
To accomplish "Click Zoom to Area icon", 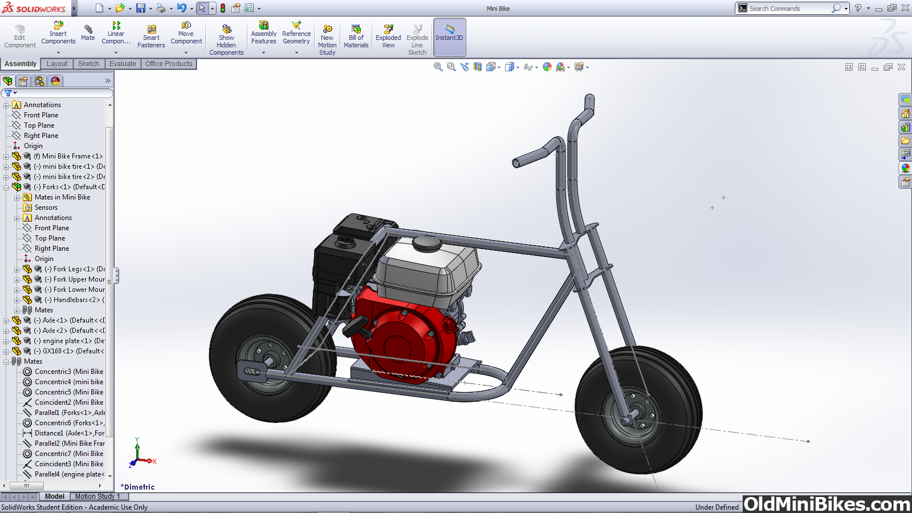I will point(451,67).
